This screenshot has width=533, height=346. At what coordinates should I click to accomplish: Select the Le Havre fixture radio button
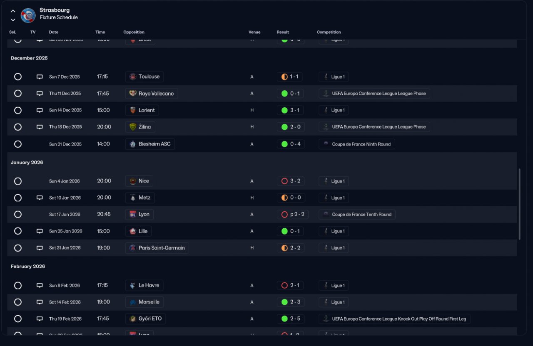(x=18, y=286)
